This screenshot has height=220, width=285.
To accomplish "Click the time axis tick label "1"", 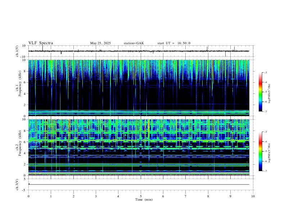I will pos(51,196).
